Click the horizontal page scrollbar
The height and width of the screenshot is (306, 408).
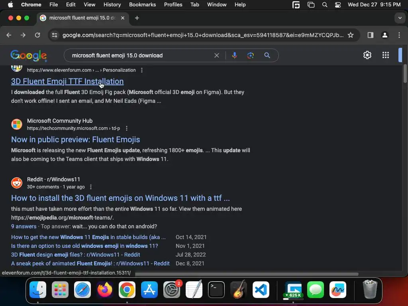click(x=246, y=274)
